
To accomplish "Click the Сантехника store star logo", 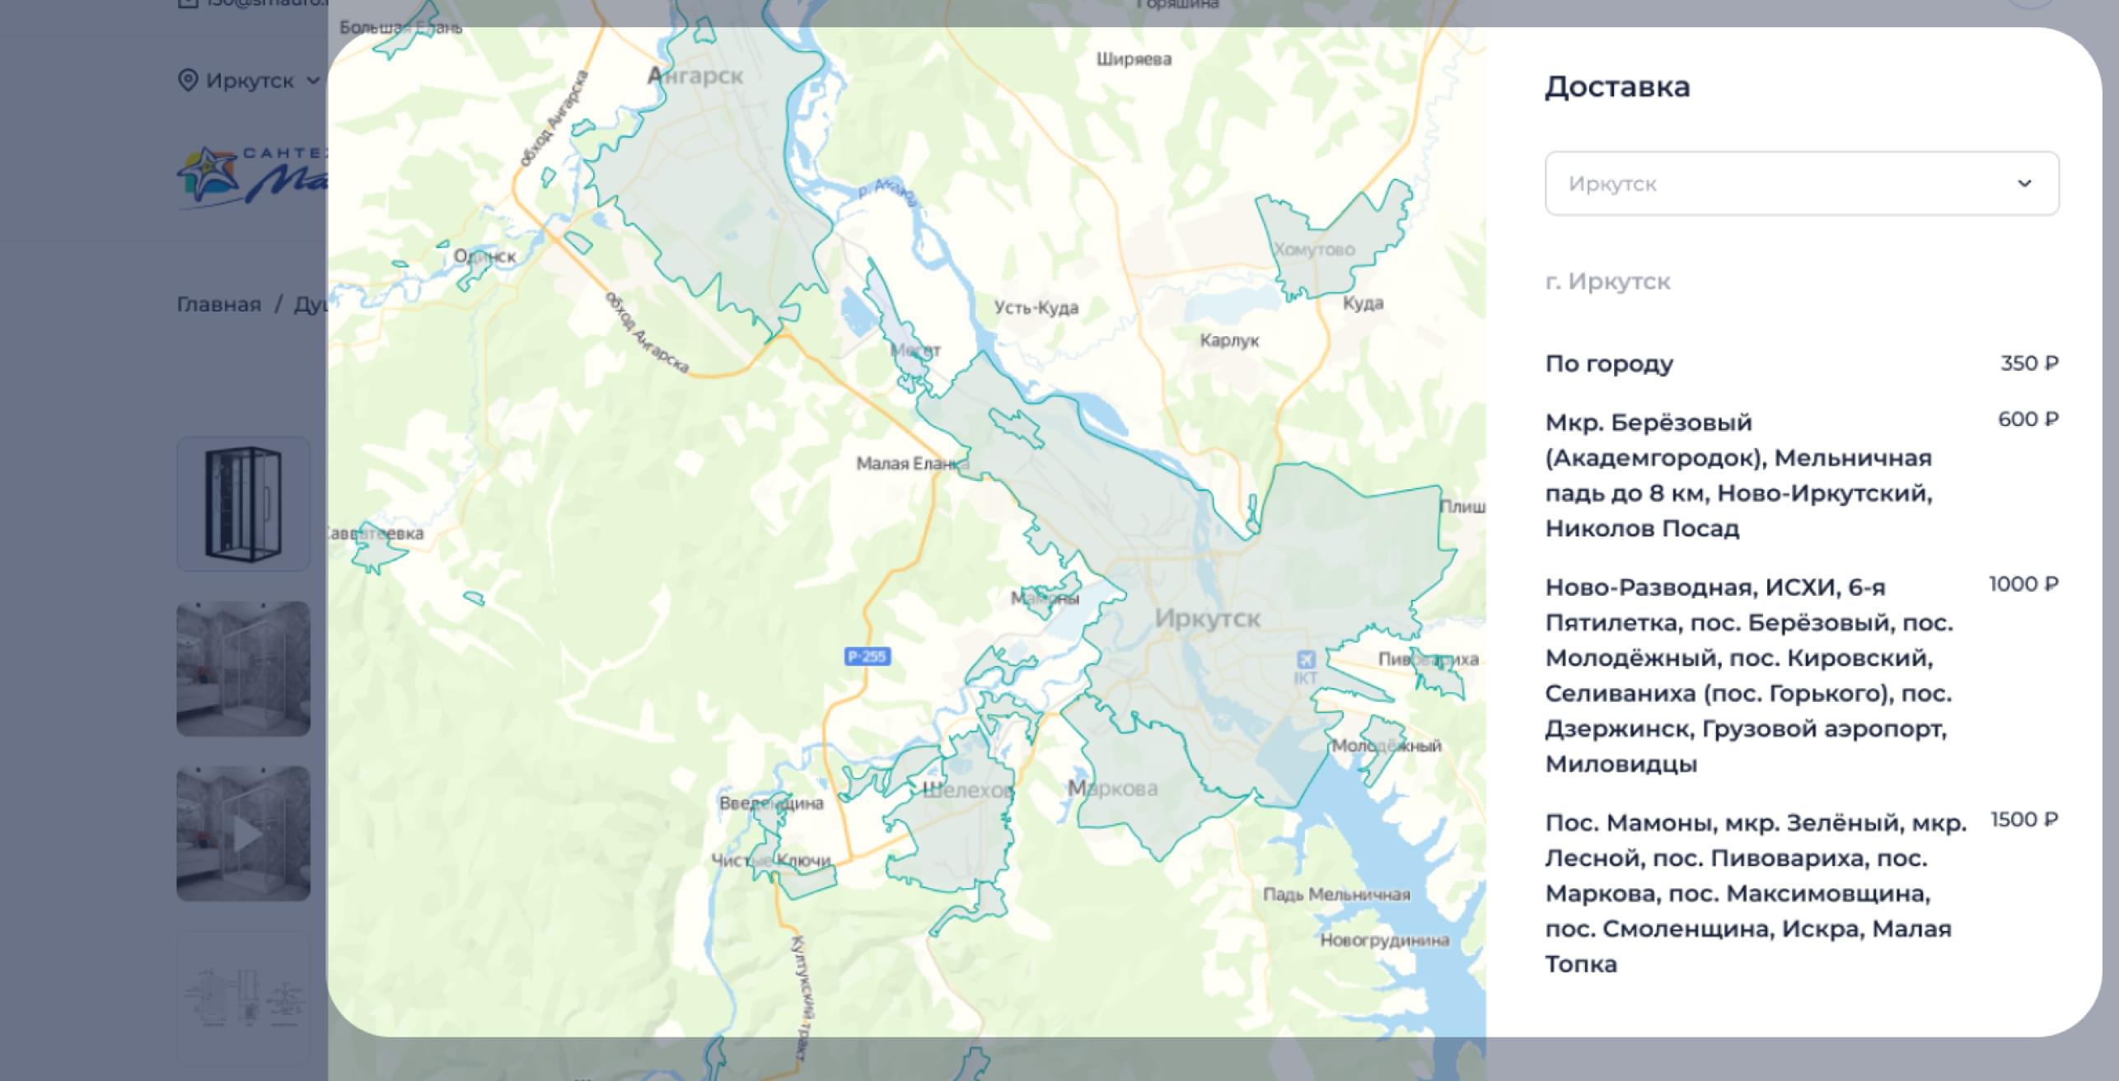I will pyautogui.click(x=210, y=174).
